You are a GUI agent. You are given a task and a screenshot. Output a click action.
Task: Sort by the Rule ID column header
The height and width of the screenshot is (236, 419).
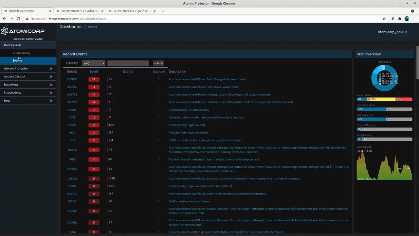click(x=72, y=71)
